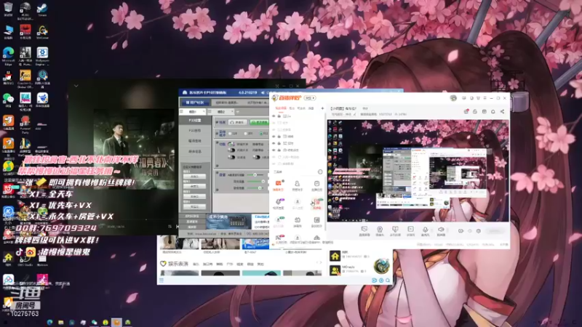Image resolution: width=582 pixels, height=327 pixels.
Task: Select the orange first scene tab in live companion
Action: coord(281,108)
